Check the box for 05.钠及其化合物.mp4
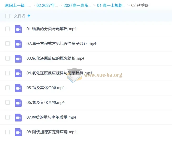172x142 pixels. click(x=7, y=88)
